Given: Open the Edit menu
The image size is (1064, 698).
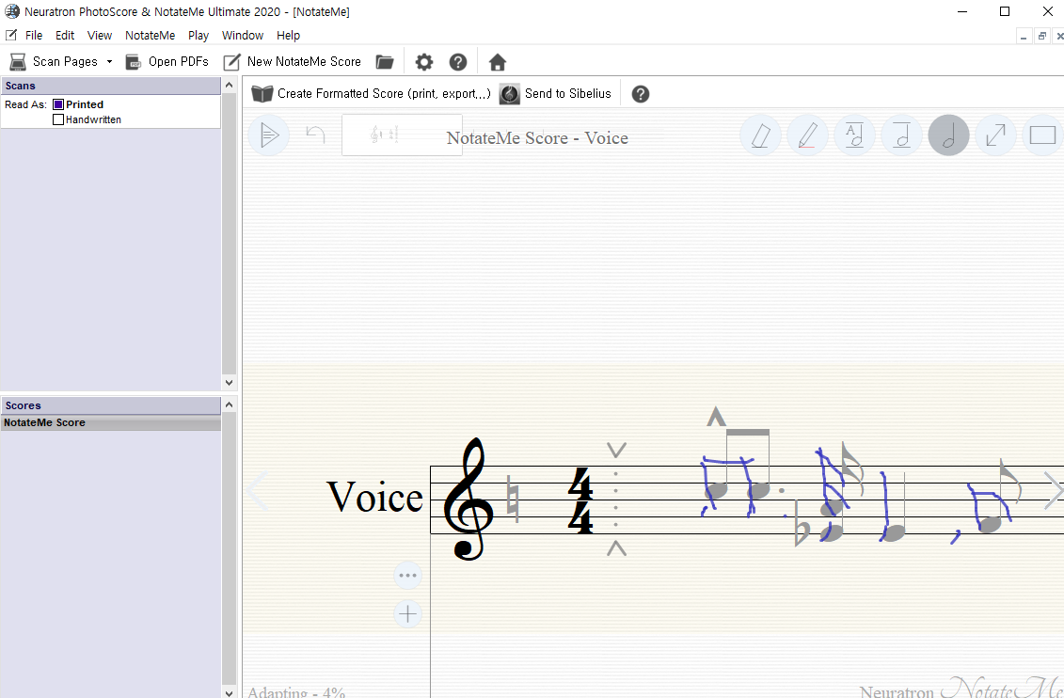Looking at the screenshot, I should [65, 35].
